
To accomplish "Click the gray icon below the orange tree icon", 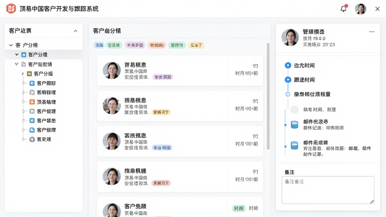I will pyautogui.click(x=32, y=111).
